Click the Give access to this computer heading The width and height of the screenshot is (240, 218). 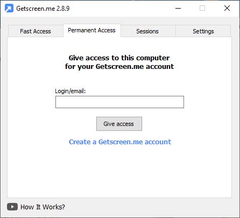click(119, 62)
